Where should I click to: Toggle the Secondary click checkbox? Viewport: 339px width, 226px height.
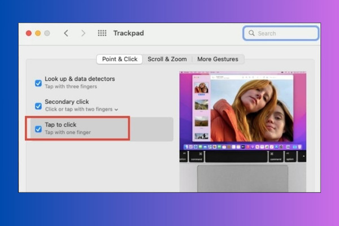click(x=38, y=106)
